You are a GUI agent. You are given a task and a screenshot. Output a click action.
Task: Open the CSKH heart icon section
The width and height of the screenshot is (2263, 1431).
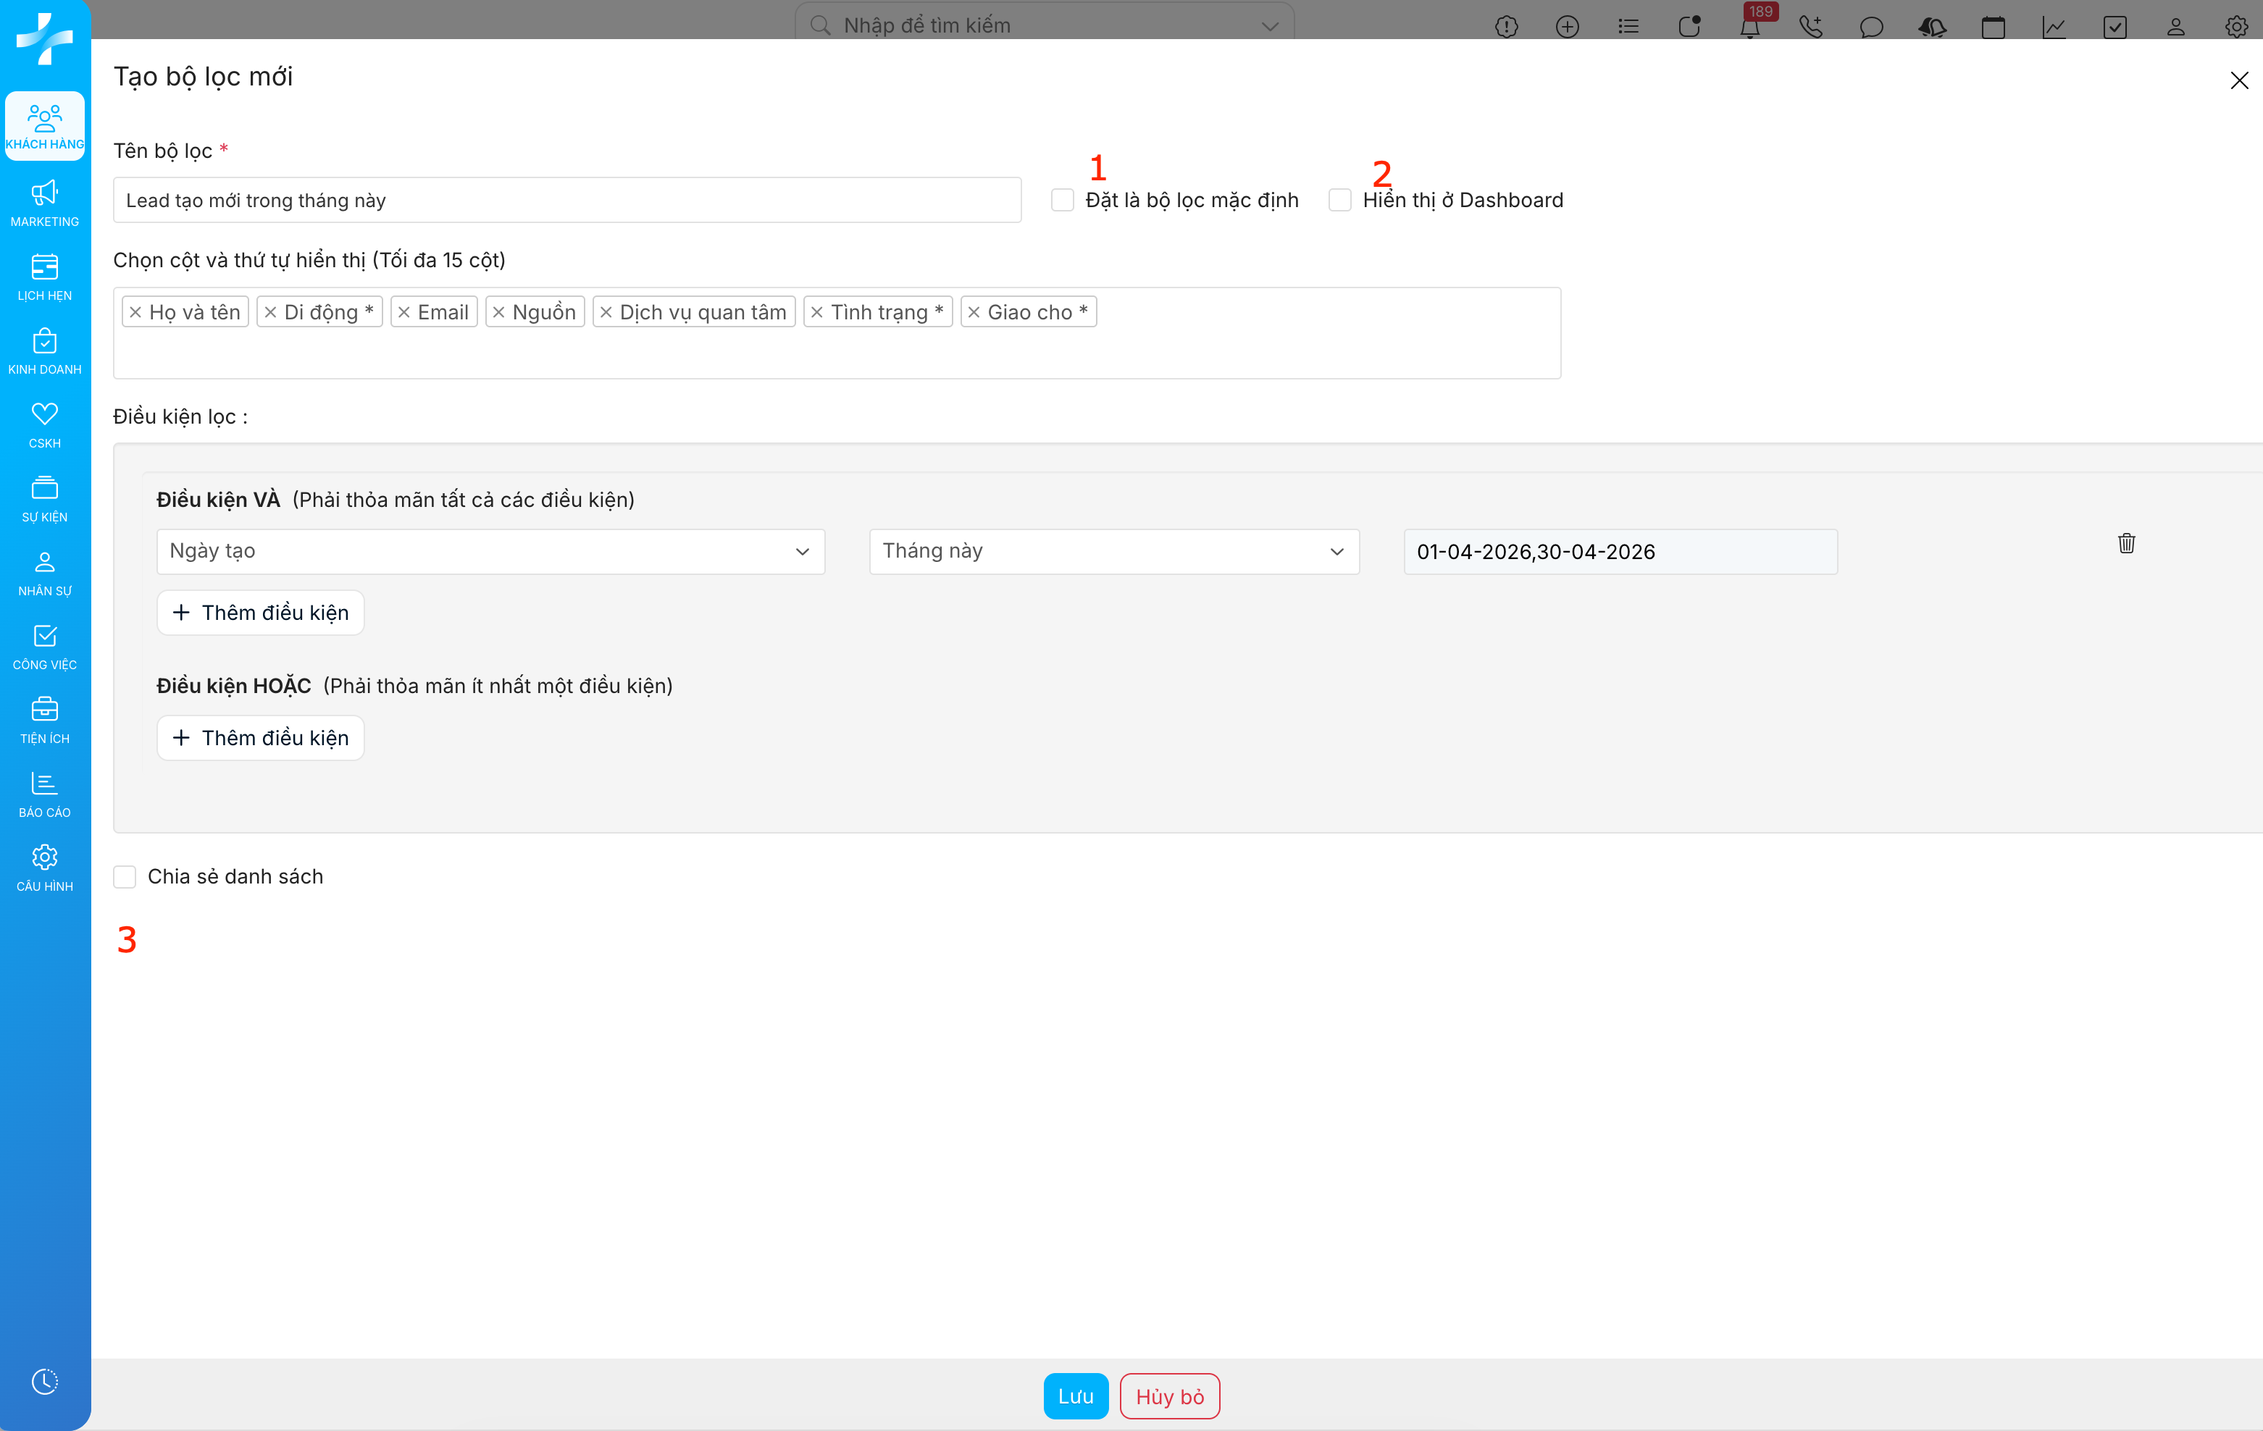point(44,424)
